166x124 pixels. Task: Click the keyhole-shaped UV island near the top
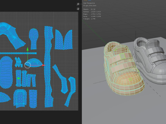coord(34,39)
